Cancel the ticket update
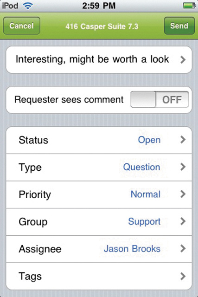 [x=22, y=26]
